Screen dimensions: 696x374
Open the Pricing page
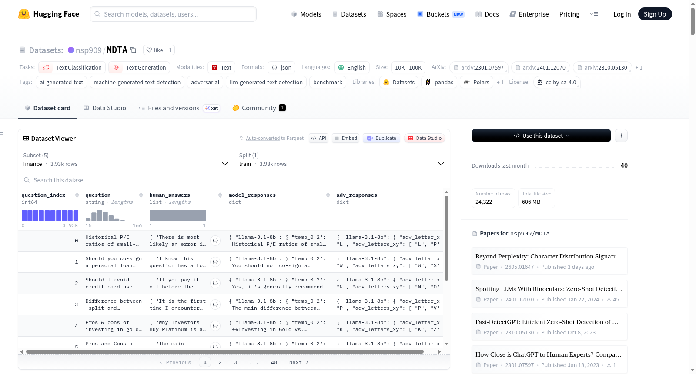coord(569,14)
